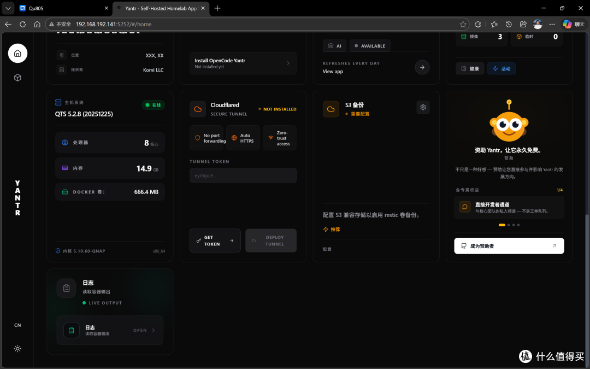
Task: Click the Zero-trust access chip
Action: (280, 138)
